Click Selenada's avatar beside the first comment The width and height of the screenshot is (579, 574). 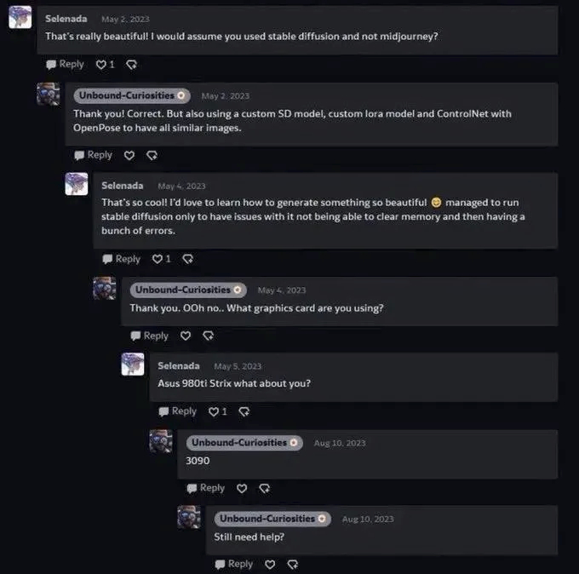click(20, 18)
